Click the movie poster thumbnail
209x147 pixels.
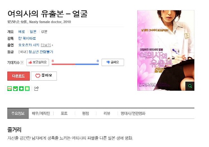click(x=166, y=50)
